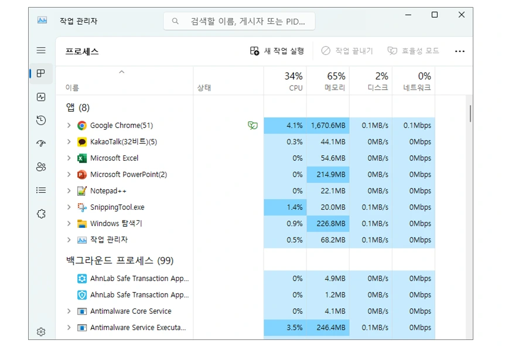This screenshot has width=505, height=347.
Task: Open the more options (...) menu
Action: click(459, 51)
